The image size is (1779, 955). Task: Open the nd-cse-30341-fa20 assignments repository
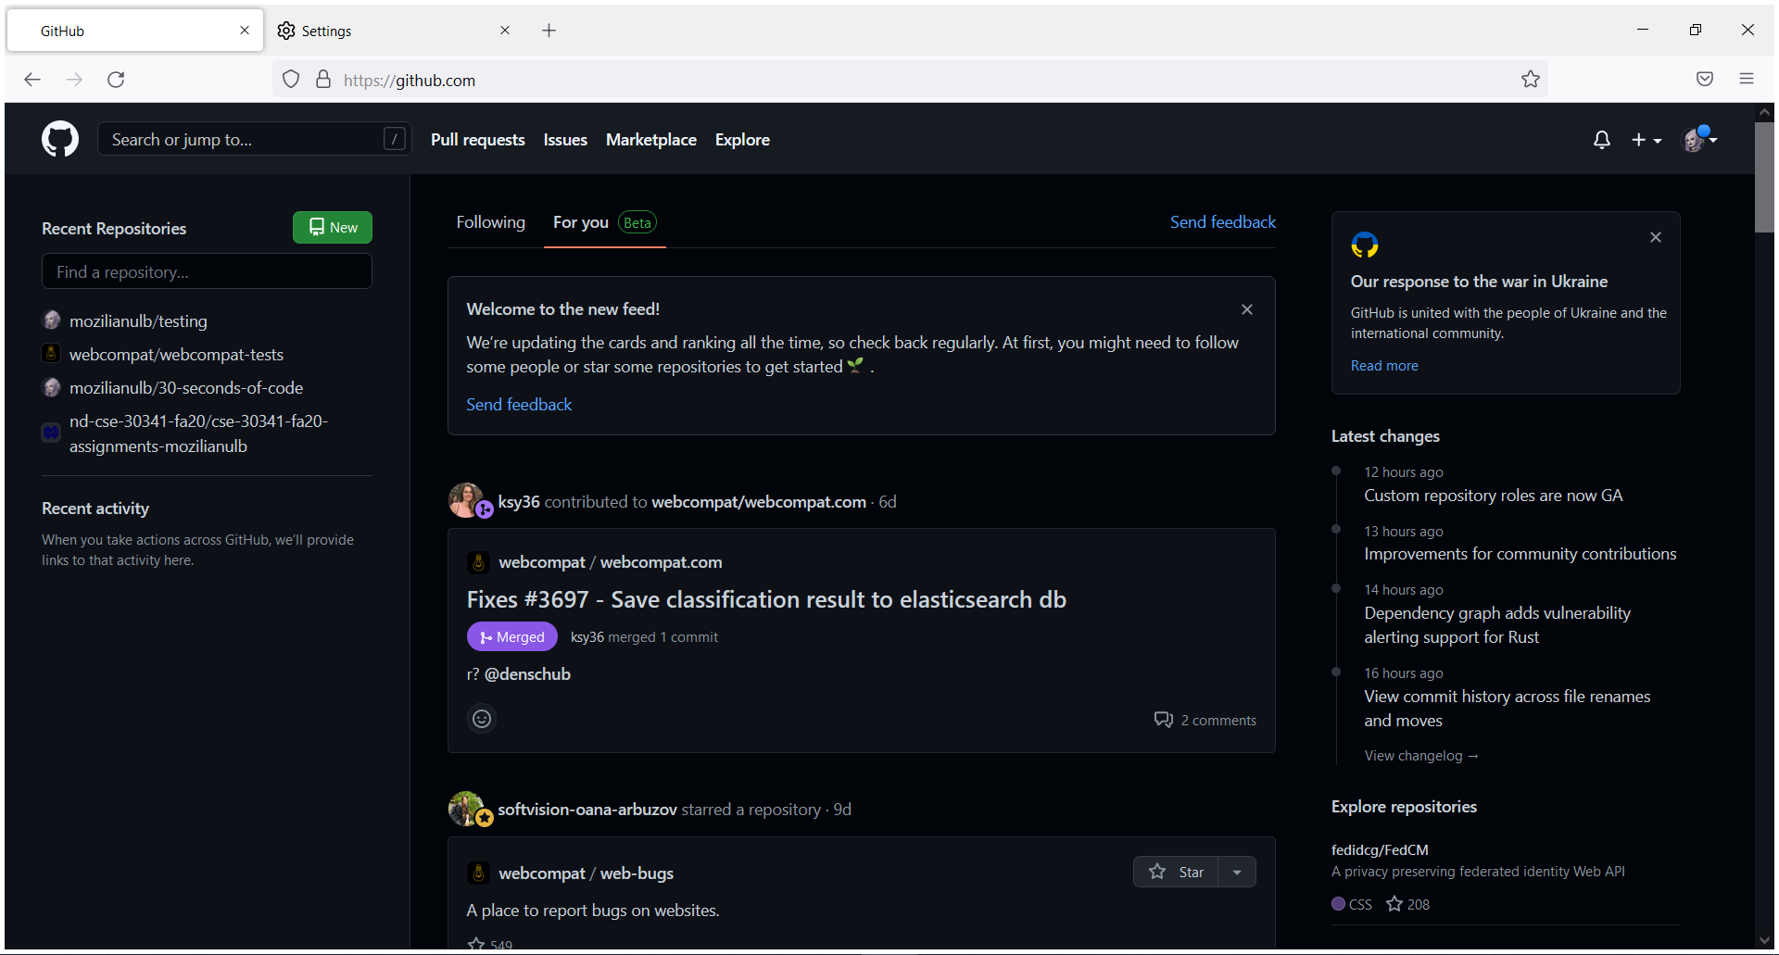click(x=198, y=434)
